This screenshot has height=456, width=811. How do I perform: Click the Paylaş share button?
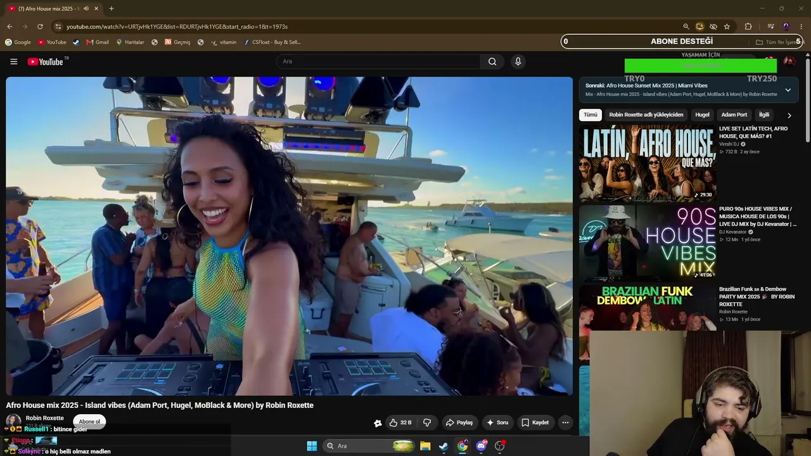click(459, 422)
